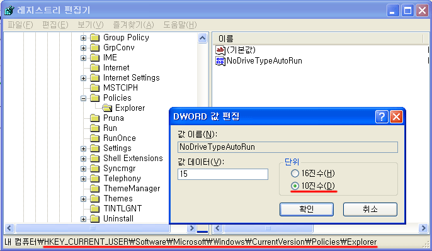Open the 편집(E) menu
Viewport: 432px width, 251px height.
click(x=55, y=25)
